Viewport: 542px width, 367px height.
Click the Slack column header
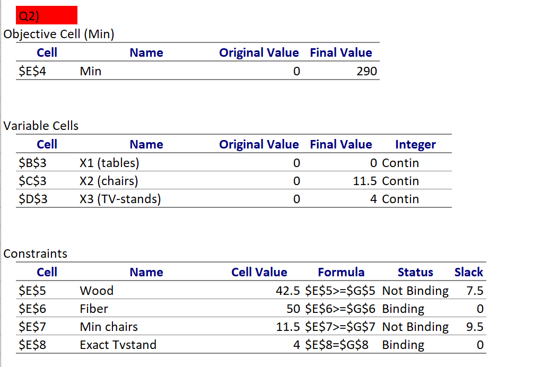pyautogui.click(x=469, y=272)
